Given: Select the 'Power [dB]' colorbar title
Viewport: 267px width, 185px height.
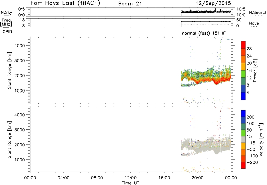Looking at the screenshot, I should tap(255, 70).
